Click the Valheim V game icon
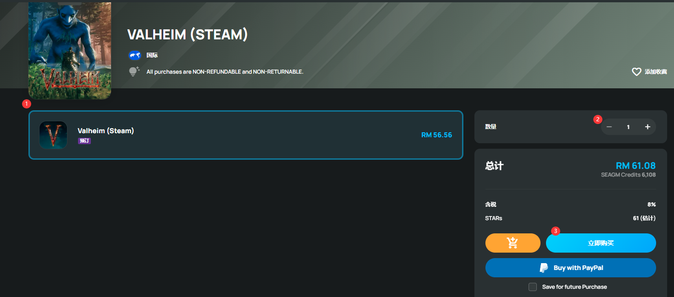This screenshot has width=674, height=297. 53,135
